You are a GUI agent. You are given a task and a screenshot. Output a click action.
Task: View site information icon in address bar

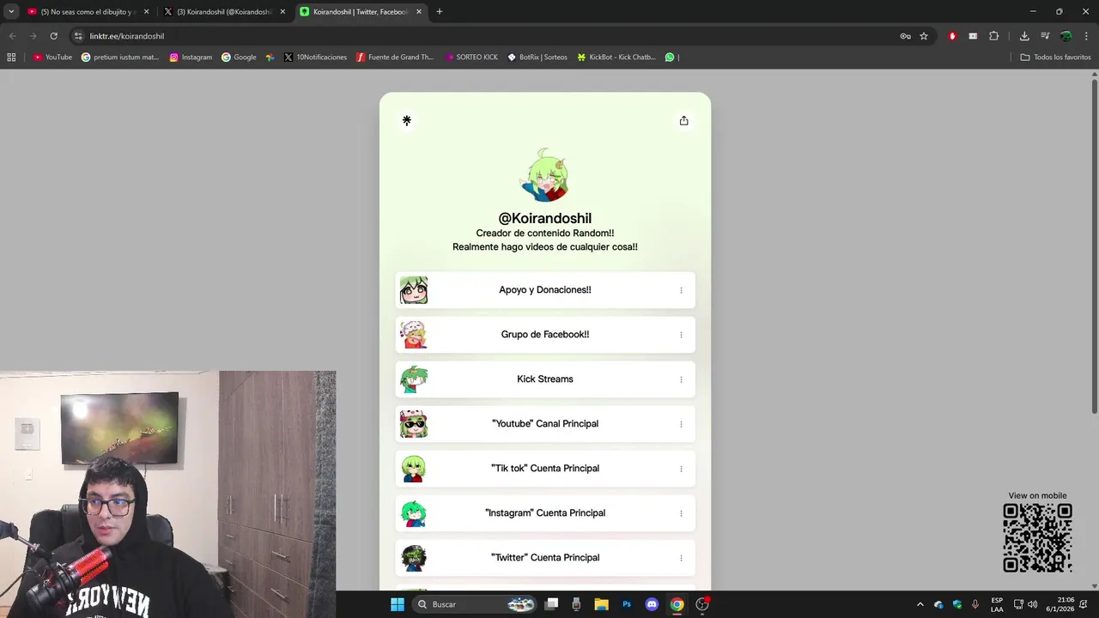[x=78, y=36]
